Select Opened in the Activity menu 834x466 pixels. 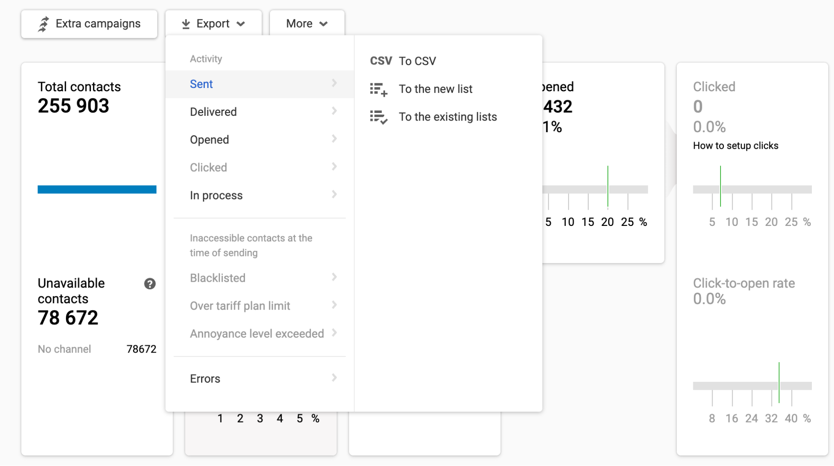209,140
